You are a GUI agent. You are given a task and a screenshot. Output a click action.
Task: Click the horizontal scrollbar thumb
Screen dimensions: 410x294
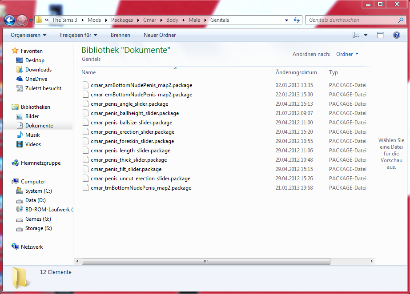click(206, 261)
